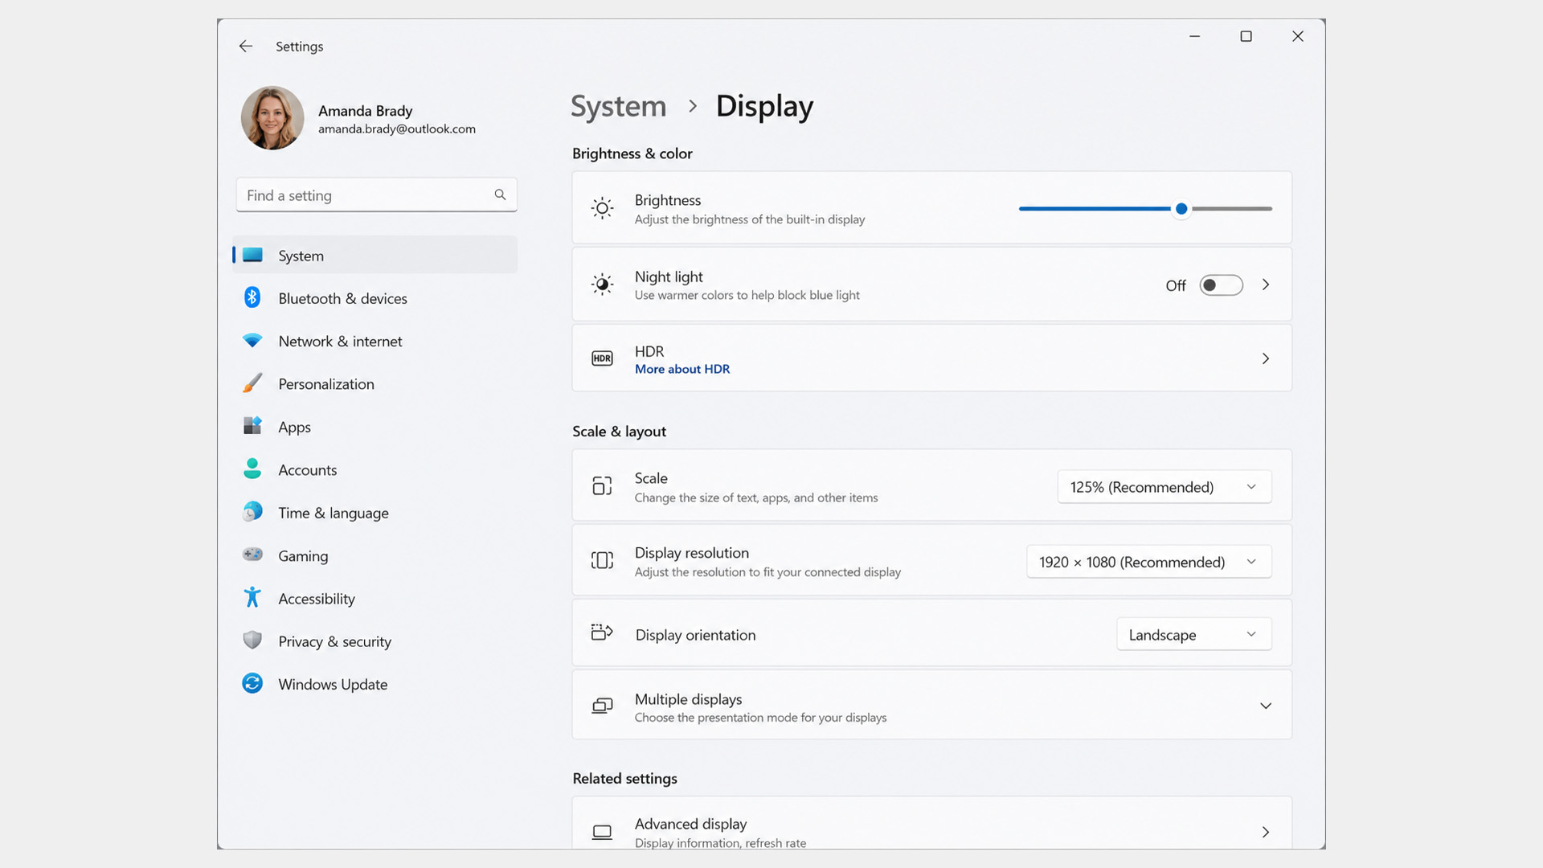Open the Display orientation Landscape dropdown
1543x868 pixels.
pos(1194,635)
